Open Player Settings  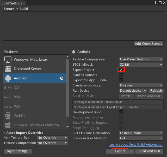(18, 151)
